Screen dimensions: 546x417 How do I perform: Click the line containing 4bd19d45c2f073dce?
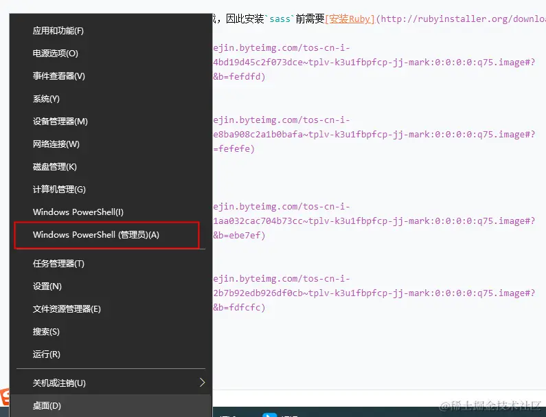click(x=374, y=63)
